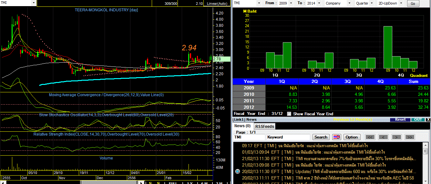
Task: Jump to last news page with >> button
Action: (x=410, y=137)
